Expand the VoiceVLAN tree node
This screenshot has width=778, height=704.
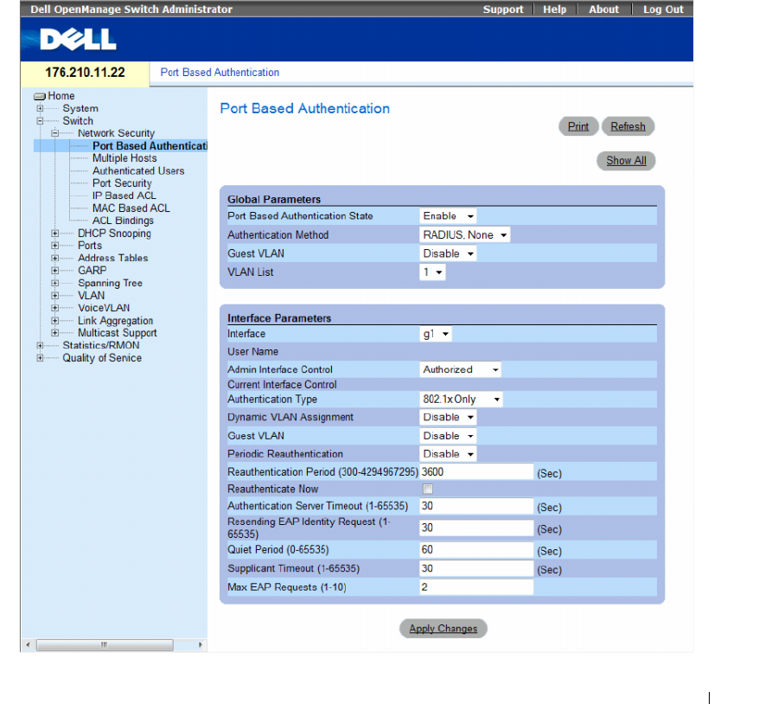(55, 308)
